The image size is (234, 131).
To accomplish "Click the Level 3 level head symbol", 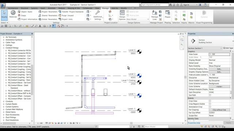I will click(x=139, y=52).
